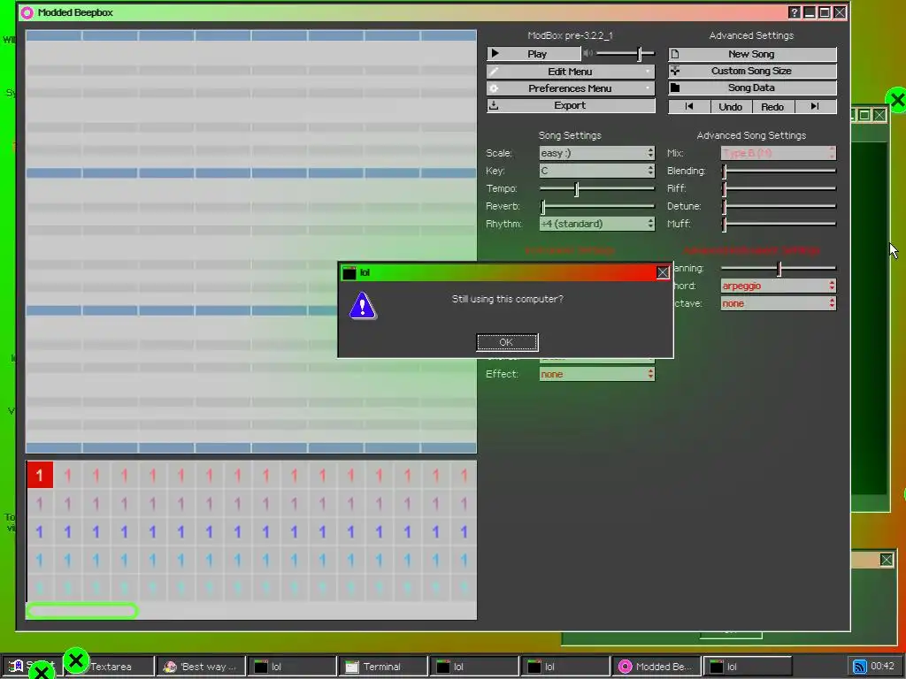The height and width of the screenshot is (679, 906).
Task: Close the dark green background window on the right
Action: pyautogui.click(x=879, y=115)
